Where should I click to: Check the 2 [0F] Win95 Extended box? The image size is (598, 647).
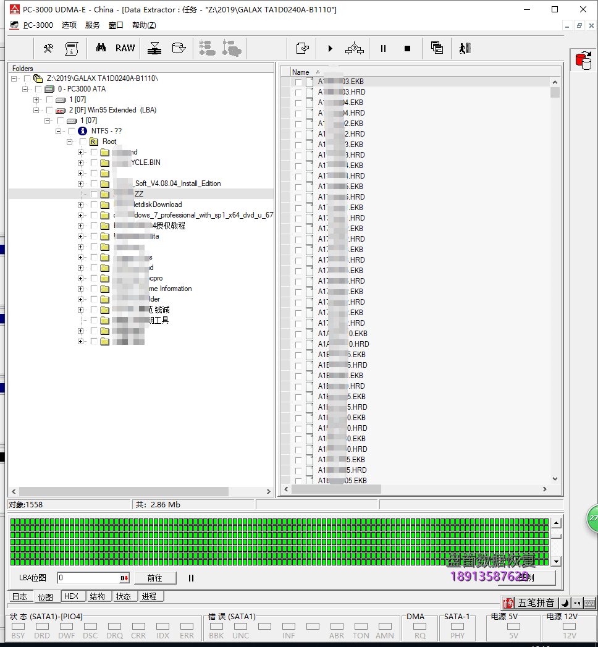point(49,110)
